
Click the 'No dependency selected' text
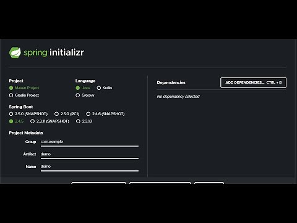(x=178, y=97)
